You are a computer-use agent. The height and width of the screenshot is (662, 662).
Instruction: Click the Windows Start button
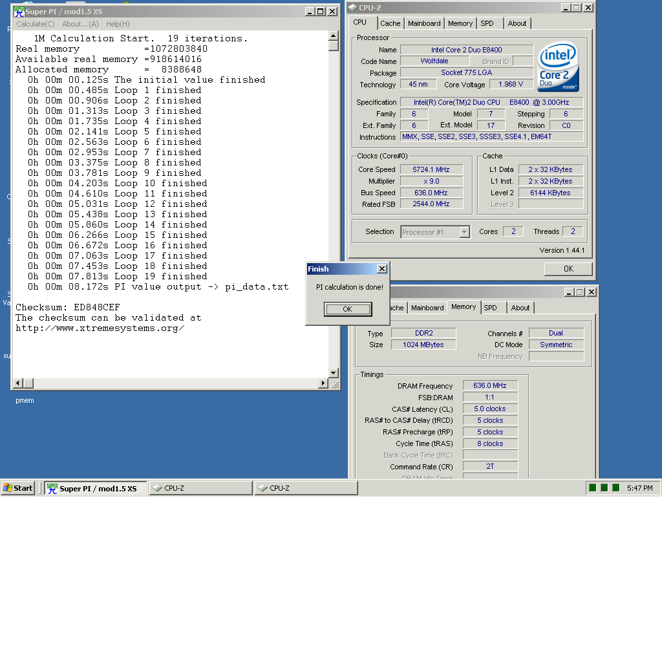tap(17, 488)
